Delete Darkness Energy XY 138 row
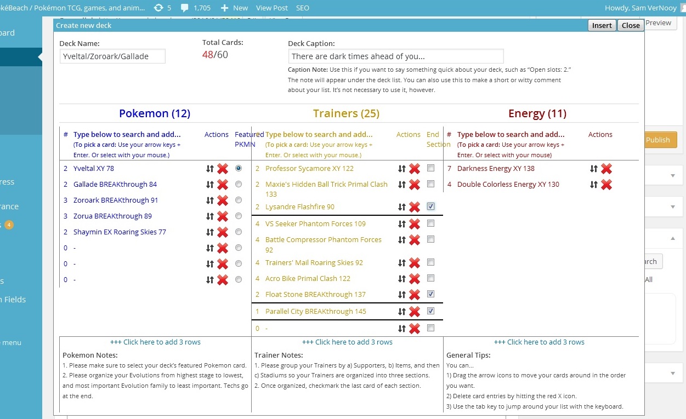This screenshot has width=686, height=419. pyautogui.click(x=606, y=169)
